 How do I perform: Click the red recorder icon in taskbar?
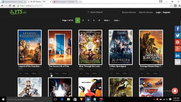(101, 99)
